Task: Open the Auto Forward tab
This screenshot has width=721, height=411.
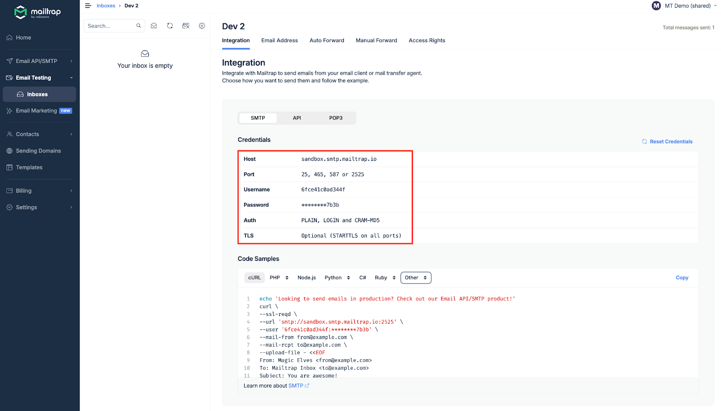Action: [x=327, y=41]
